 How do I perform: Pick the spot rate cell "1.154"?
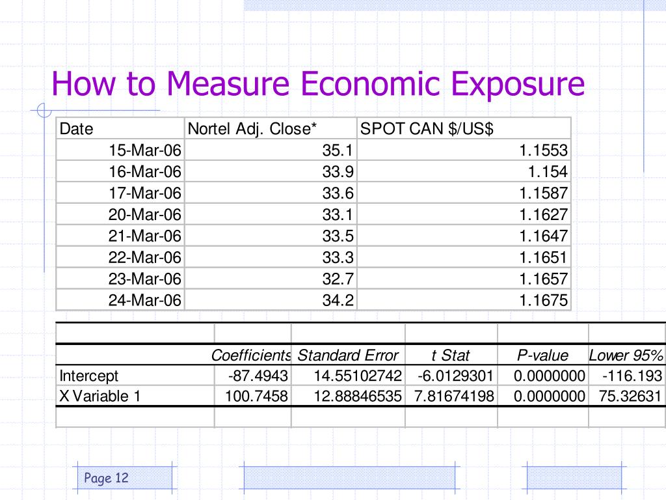click(x=464, y=171)
